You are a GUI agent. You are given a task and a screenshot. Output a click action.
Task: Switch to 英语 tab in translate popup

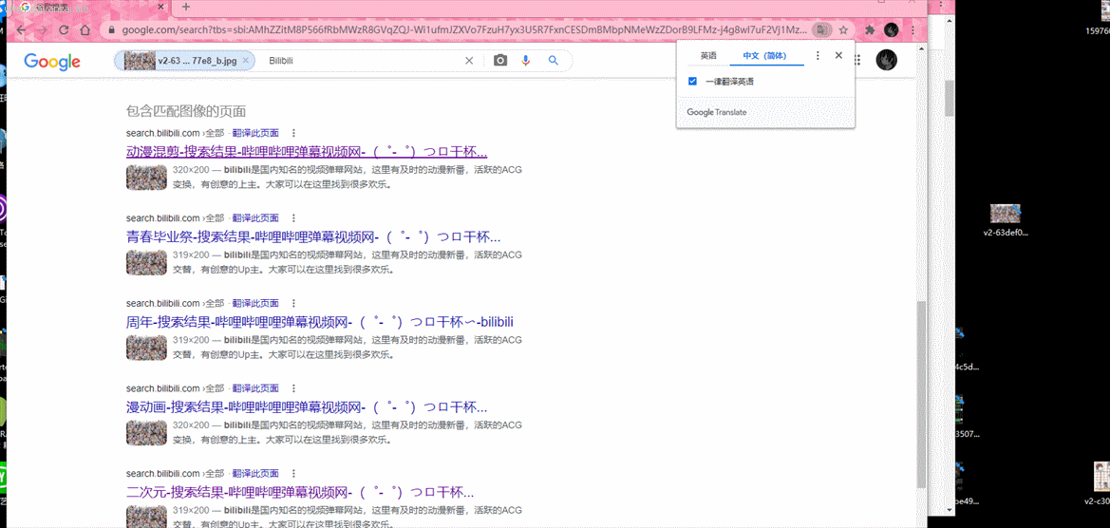pyautogui.click(x=708, y=55)
